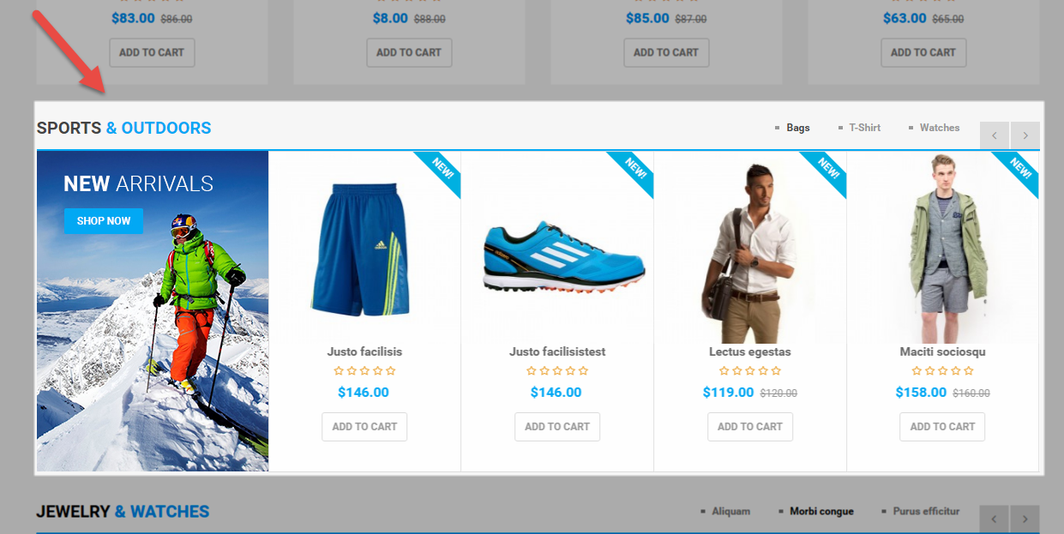
Task: Click the Shop Now banner button
Action: pyautogui.click(x=104, y=221)
